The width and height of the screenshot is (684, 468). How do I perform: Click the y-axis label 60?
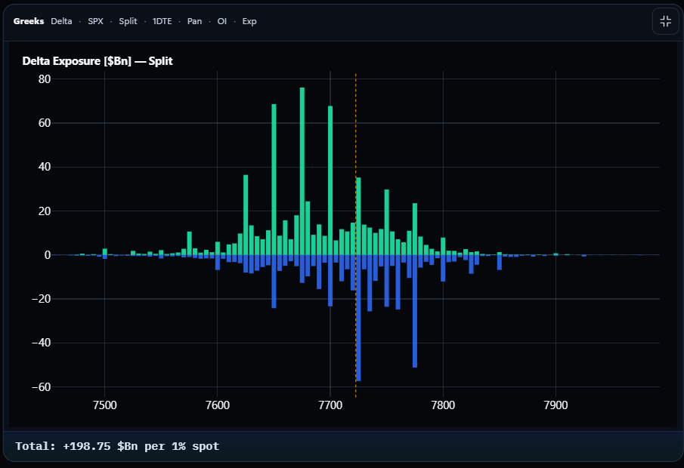pyautogui.click(x=45, y=123)
